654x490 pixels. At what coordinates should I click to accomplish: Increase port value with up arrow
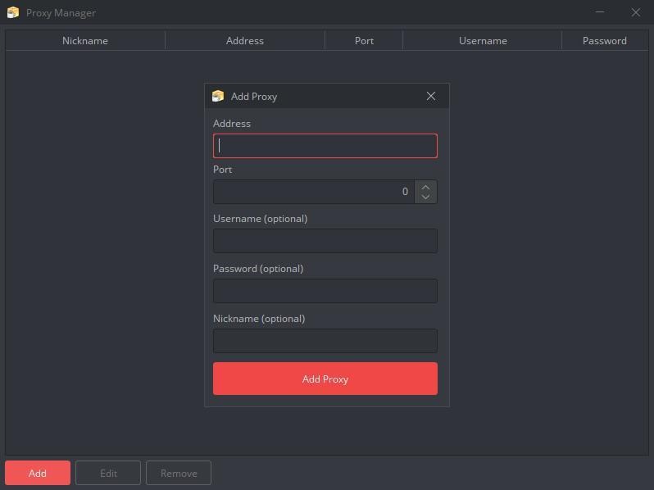425,186
